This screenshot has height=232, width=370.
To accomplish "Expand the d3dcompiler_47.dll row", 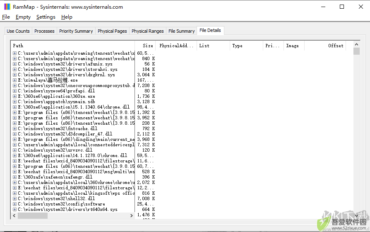I will (14, 134).
